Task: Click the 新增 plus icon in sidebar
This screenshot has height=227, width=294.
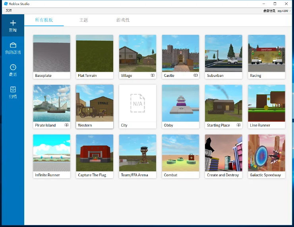Action: 13,23
